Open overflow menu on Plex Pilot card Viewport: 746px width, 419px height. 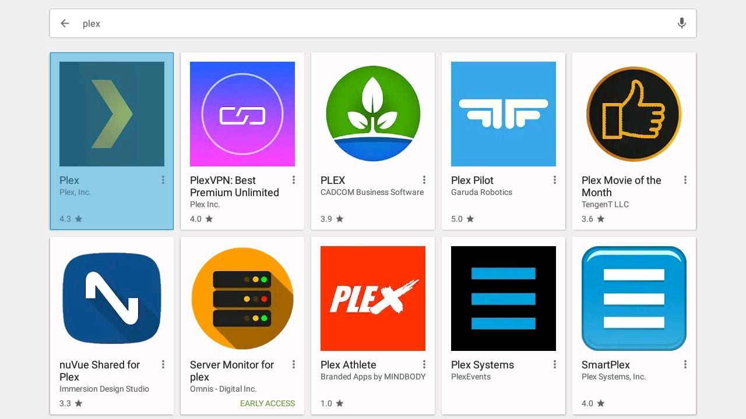pos(555,180)
